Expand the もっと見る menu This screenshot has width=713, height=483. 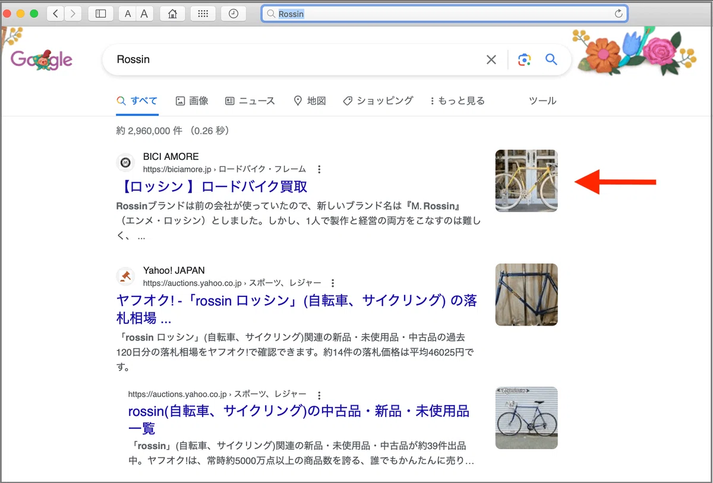pyautogui.click(x=457, y=101)
